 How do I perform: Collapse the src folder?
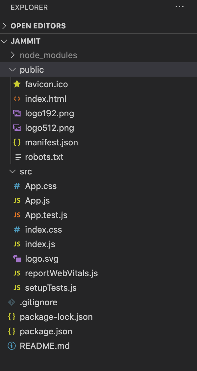(x=12, y=171)
